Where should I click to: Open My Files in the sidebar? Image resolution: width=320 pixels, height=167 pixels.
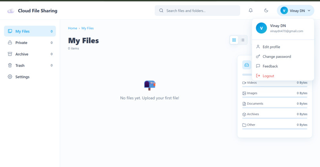tap(30, 31)
